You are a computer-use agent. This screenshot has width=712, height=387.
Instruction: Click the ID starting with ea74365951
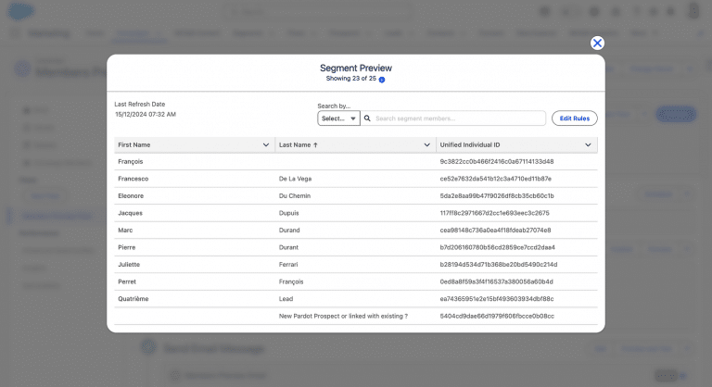[497, 299]
